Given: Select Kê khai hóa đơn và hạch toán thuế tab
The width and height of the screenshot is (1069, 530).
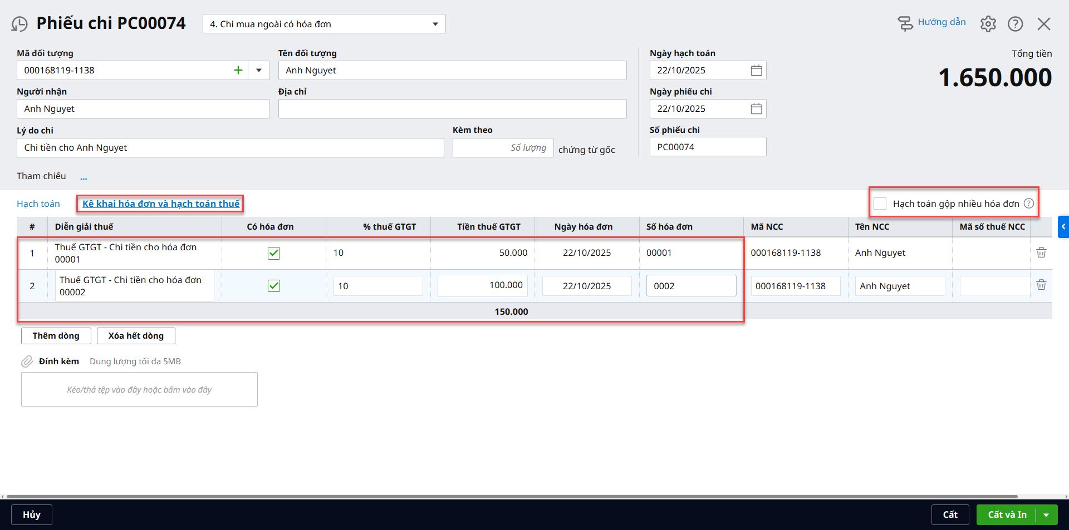Looking at the screenshot, I should [161, 204].
